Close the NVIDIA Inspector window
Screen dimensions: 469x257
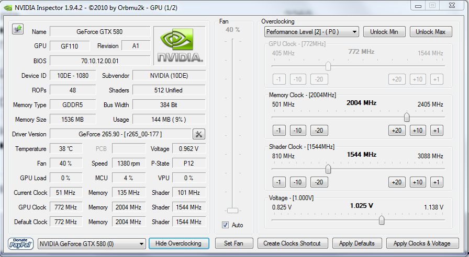tap(452, 5)
